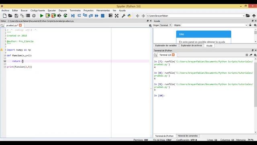This screenshot has height=145, width=257.
Task: Open the Terminales menu
Action: tap(75, 10)
